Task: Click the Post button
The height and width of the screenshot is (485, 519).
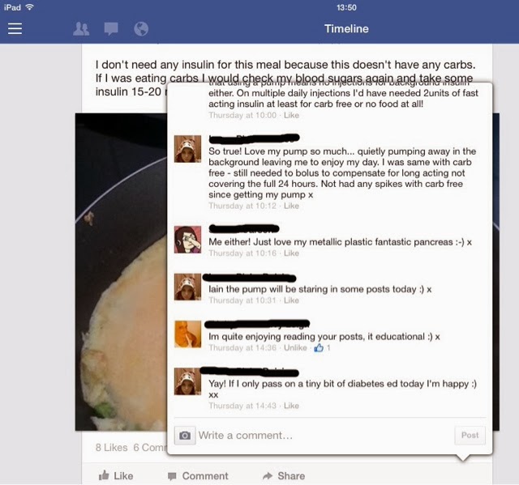Action: point(470,436)
